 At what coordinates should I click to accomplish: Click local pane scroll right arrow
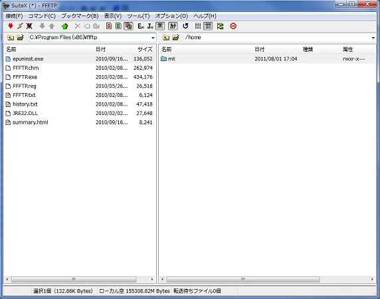click(x=152, y=279)
